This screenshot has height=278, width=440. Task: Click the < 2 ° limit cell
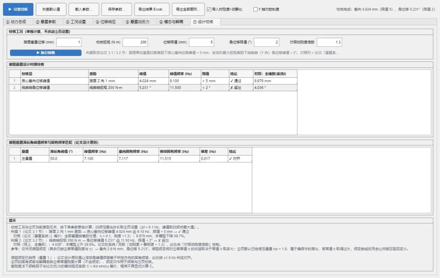pos(215,88)
